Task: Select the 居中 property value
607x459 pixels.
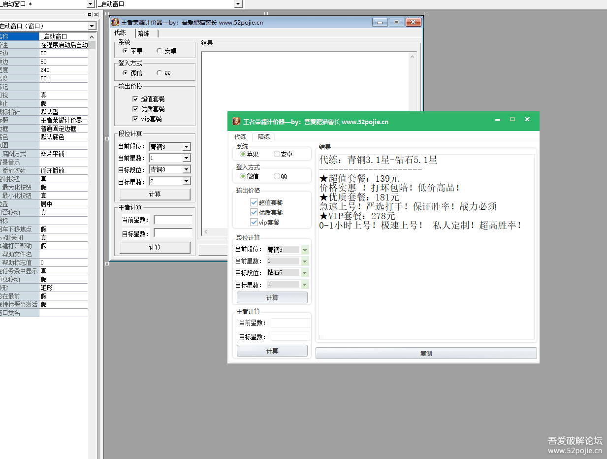Action: point(64,204)
